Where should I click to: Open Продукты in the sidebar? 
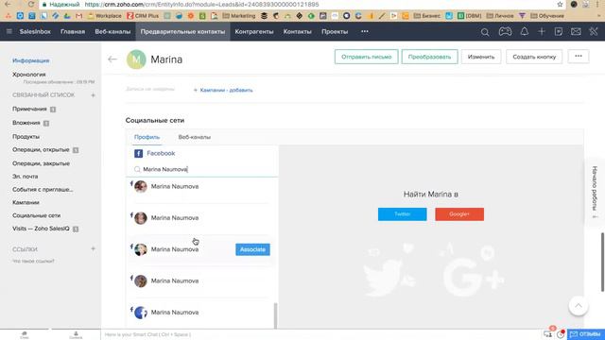tap(26, 137)
